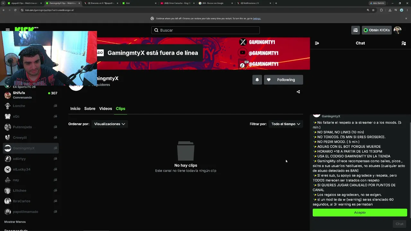The image size is (411, 231).
Task: Click the Lonche channel avatar in sidebar
Action: click(x=8, y=106)
